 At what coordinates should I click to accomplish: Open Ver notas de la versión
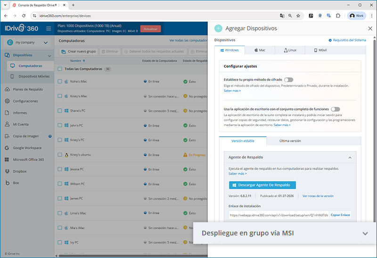tap(318, 196)
